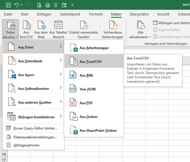
Task: Click the greyed Eigenschaften button
Action: click(x=167, y=30)
